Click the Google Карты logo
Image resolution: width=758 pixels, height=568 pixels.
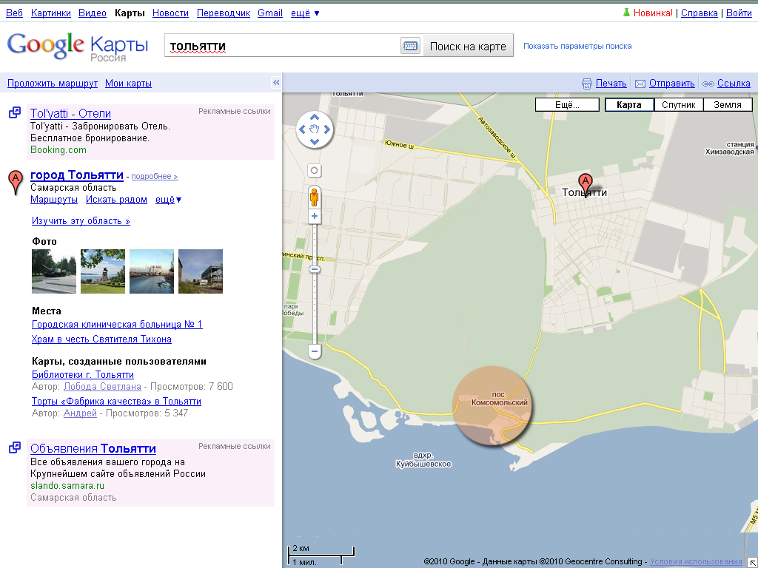77,47
